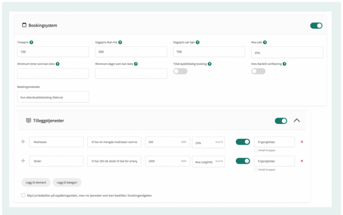Viewport: 343px width, 215px height.
Task: Click help icon for Minimum timer som kan leies
Action: pos(58,64)
